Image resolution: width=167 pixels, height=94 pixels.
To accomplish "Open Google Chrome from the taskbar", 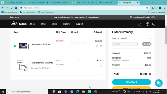I will tap(96, 92).
